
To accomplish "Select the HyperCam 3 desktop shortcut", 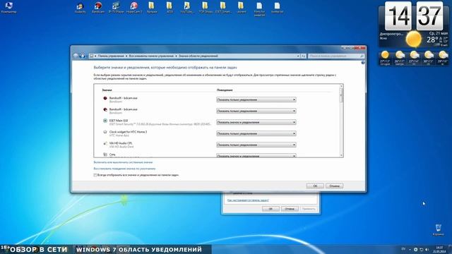I will coord(134,8).
